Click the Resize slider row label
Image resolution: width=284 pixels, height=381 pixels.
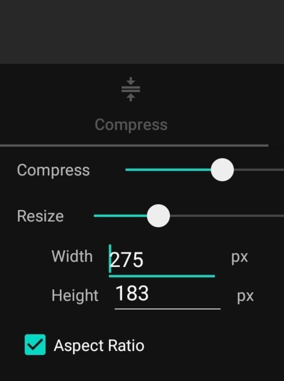40,216
